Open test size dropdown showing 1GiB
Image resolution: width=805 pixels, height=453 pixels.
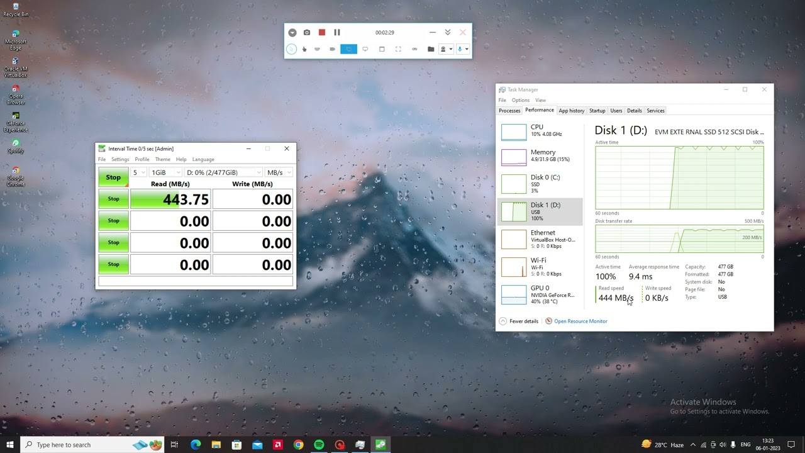[165, 172]
